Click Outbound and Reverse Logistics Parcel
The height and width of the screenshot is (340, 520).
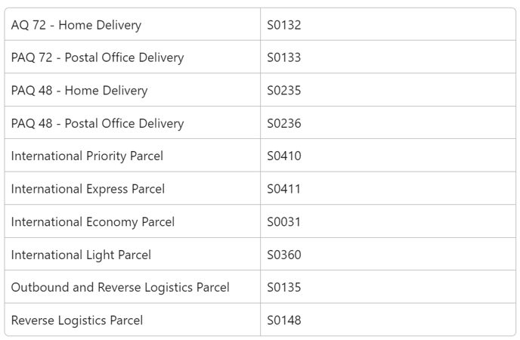coord(120,287)
